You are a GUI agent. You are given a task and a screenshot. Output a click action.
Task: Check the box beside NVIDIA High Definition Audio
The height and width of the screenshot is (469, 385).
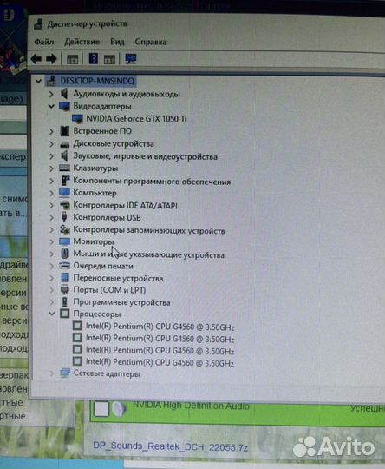[x=101, y=409]
